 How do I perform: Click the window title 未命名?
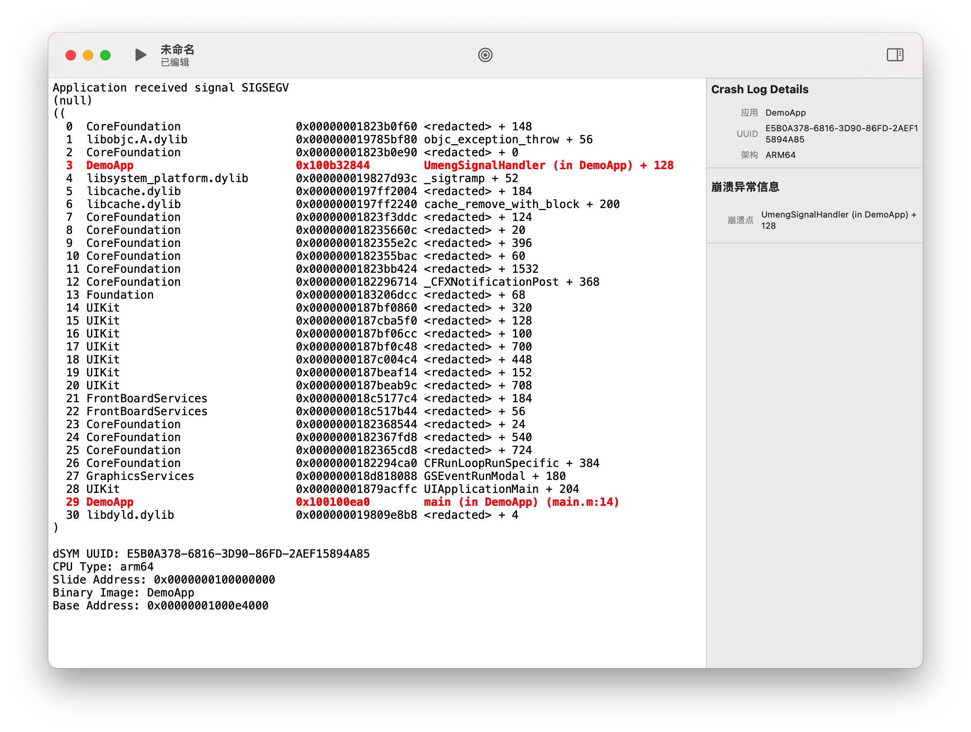coord(177,49)
